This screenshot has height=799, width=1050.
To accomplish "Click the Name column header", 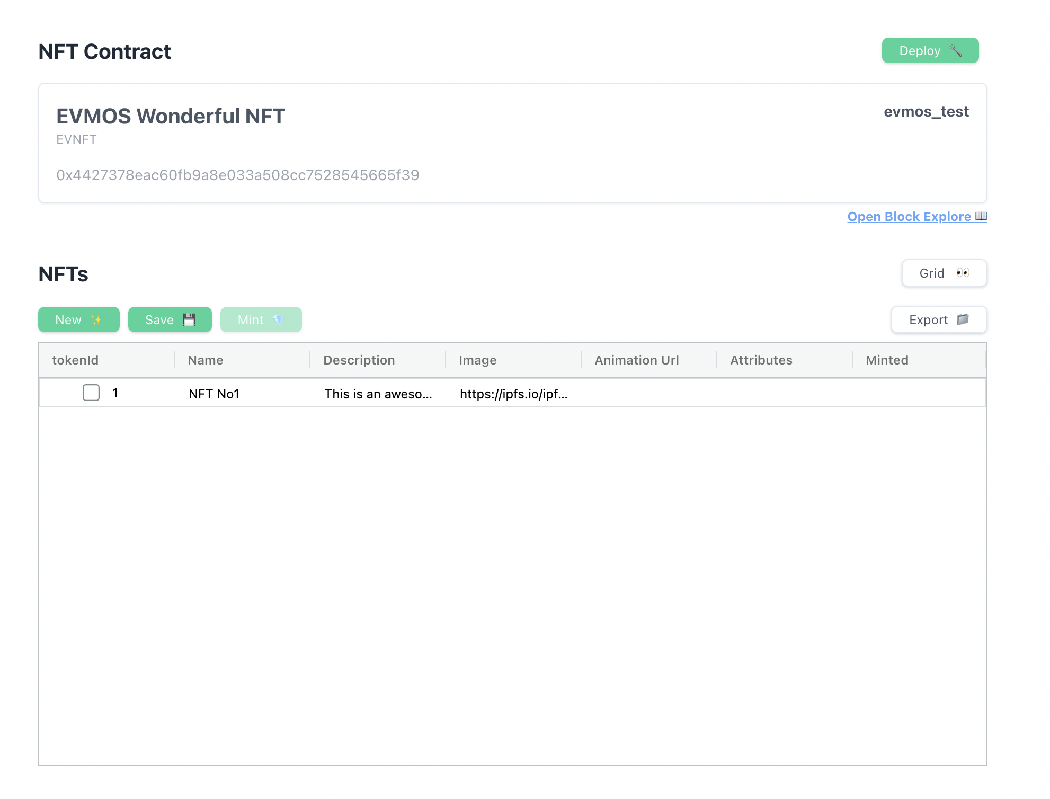I will [x=206, y=360].
